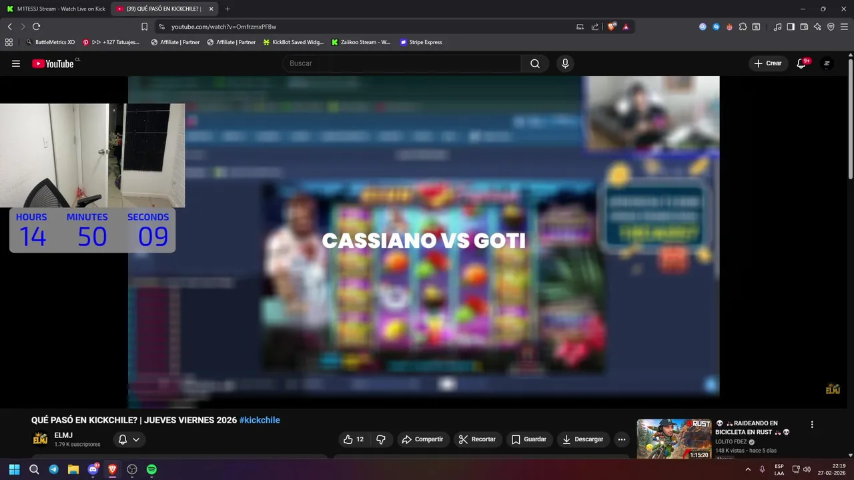Image resolution: width=854 pixels, height=480 pixels.
Task: Open the taskbar search magnifier
Action: click(x=34, y=469)
